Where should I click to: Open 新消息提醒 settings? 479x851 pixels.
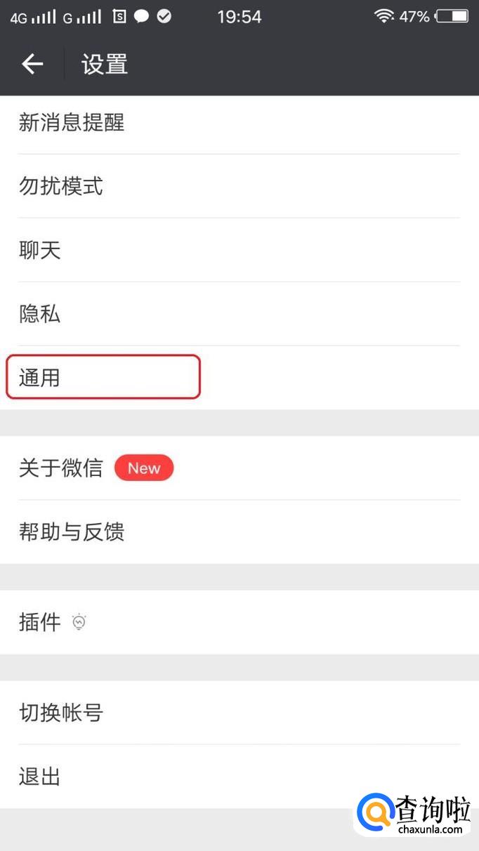[72, 123]
